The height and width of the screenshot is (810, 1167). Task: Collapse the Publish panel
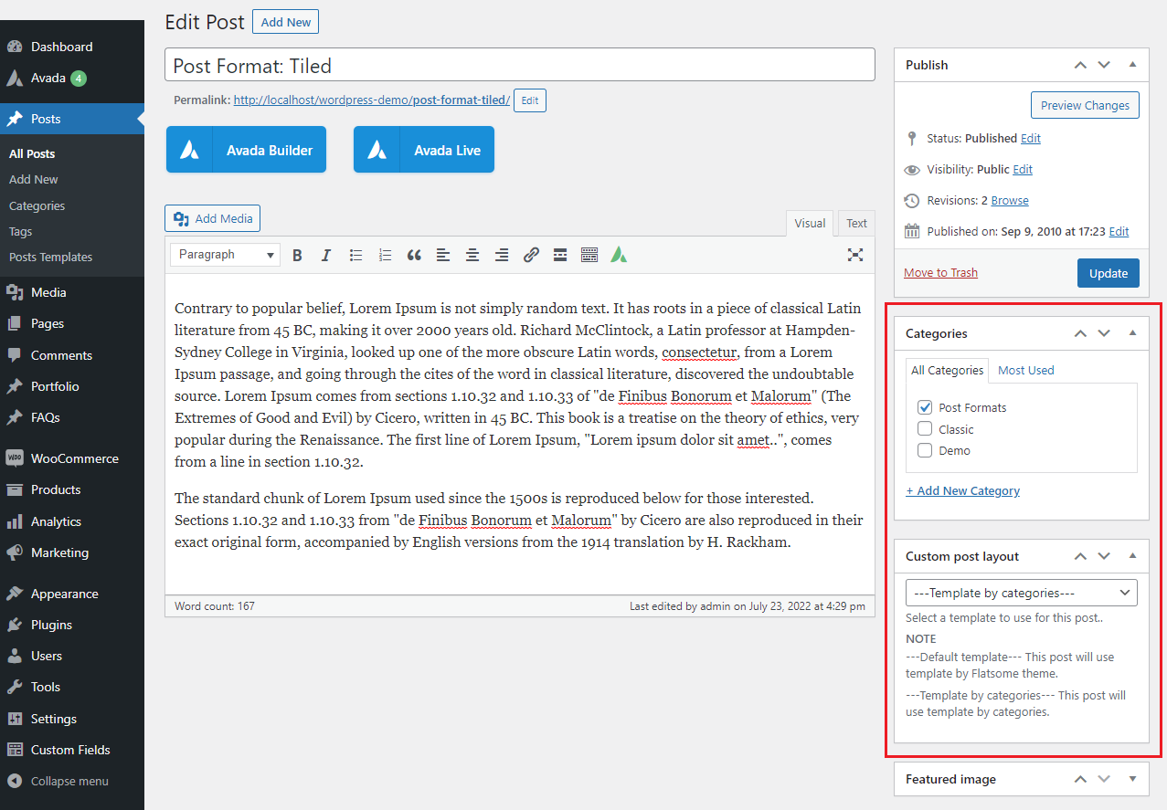(1132, 65)
